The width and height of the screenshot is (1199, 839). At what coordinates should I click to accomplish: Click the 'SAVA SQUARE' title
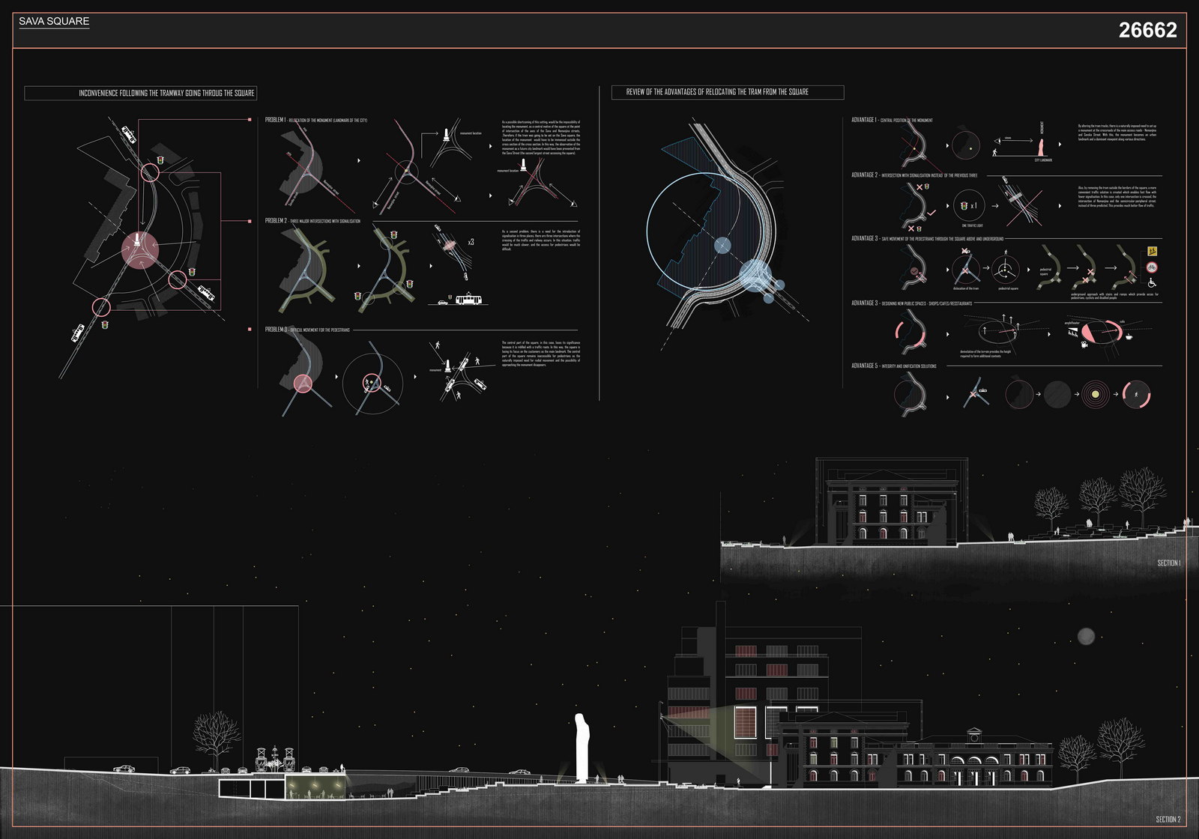tap(54, 21)
